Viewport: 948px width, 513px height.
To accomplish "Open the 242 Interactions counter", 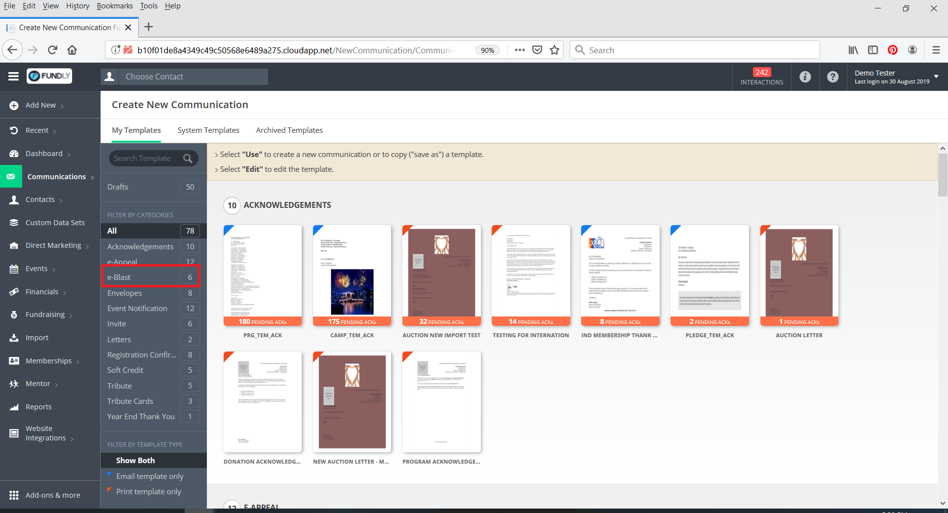I will click(761, 77).
